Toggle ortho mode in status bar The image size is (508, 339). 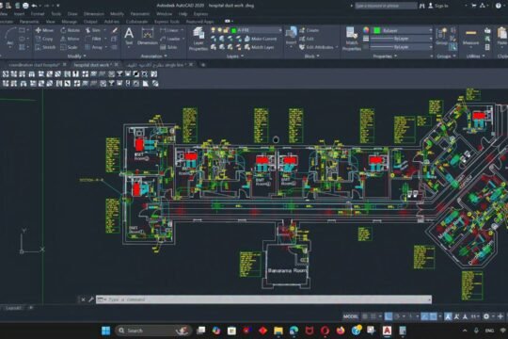389,316
